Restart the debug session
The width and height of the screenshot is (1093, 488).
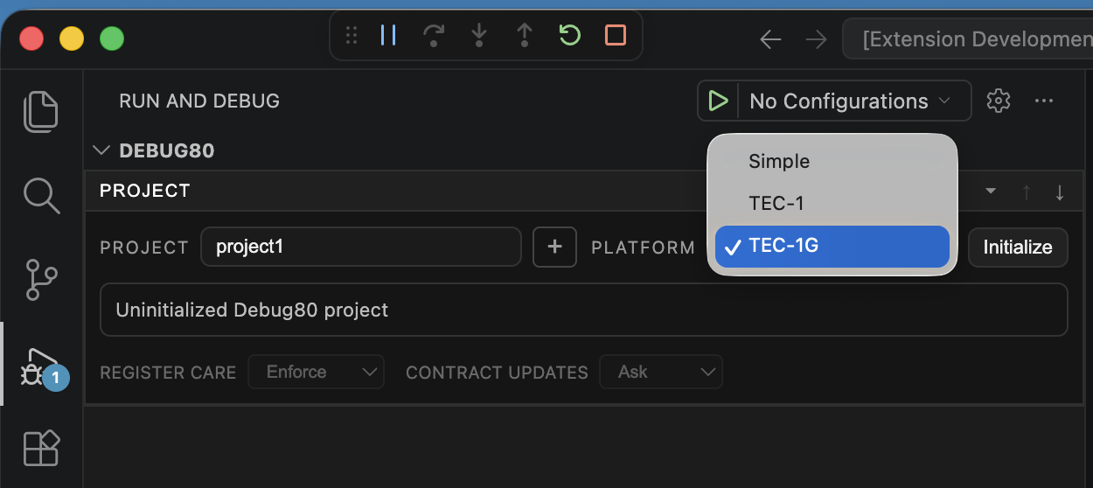point(569,35)
